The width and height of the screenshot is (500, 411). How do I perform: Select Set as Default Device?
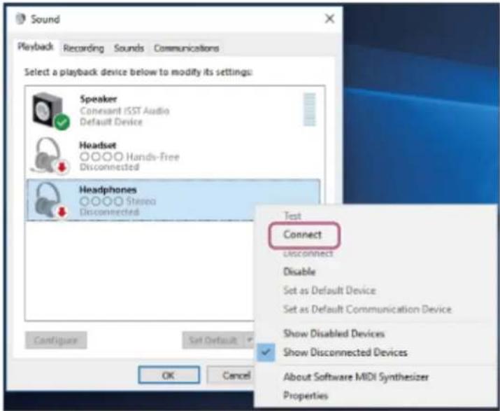(329, 291)
